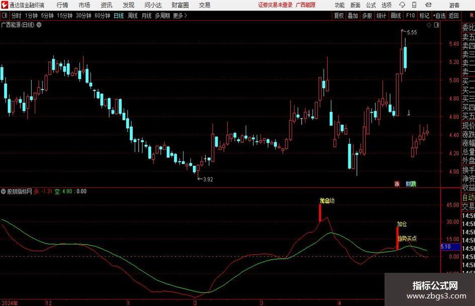Open the mail envelope icon
475x306 pixels.
428,5
